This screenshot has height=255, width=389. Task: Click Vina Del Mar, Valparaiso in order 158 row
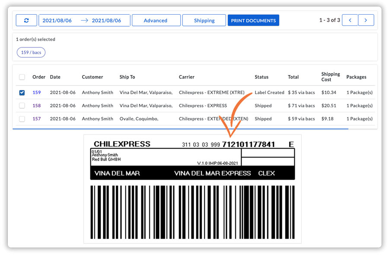click(x=146, y=105)
